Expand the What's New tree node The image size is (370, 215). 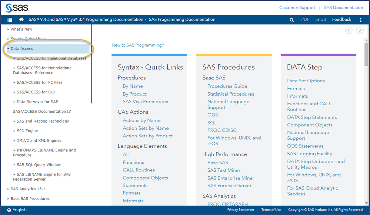[x=8, y=29]
